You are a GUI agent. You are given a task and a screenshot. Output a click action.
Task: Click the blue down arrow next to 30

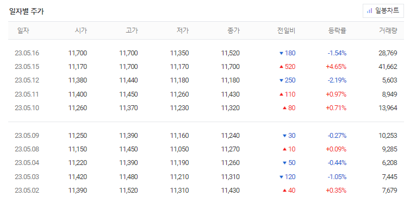(285, 136)
